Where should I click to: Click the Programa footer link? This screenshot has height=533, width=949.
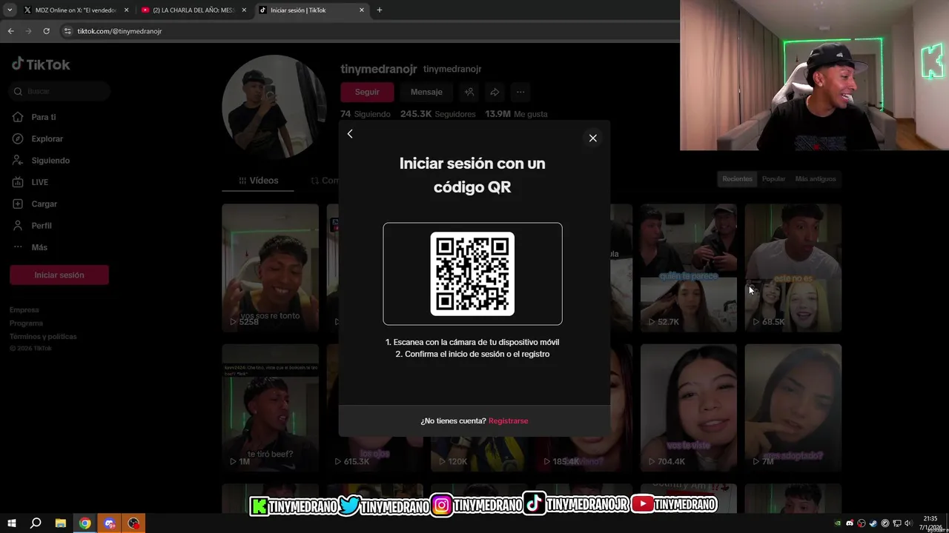(27, 324)
